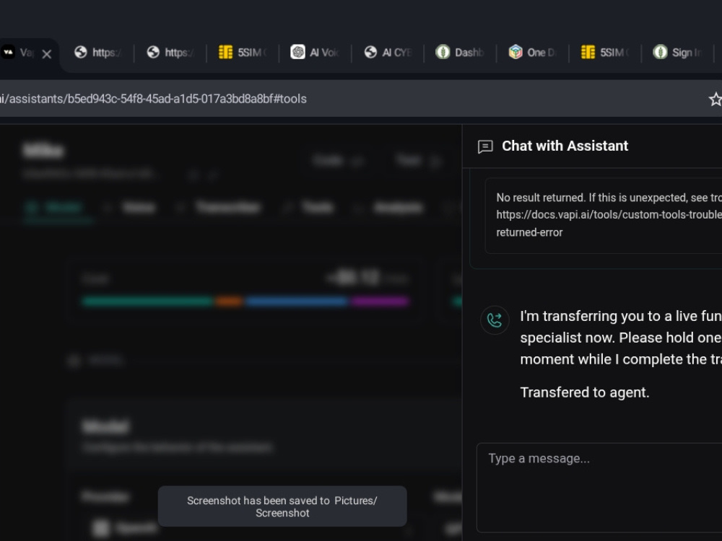Click the 'No result returned' error text
The height and width of the screenshot is (541, 722).
[x=609, y=198]
